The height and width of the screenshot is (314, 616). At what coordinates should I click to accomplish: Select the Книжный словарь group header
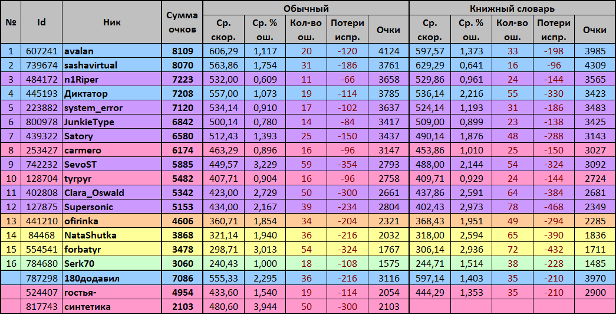coord(512,8)
